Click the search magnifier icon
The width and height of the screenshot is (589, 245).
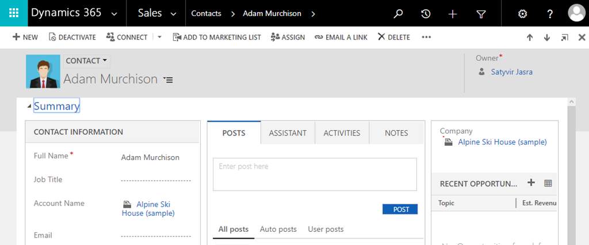pyautogui.click(x=398, y=14)
